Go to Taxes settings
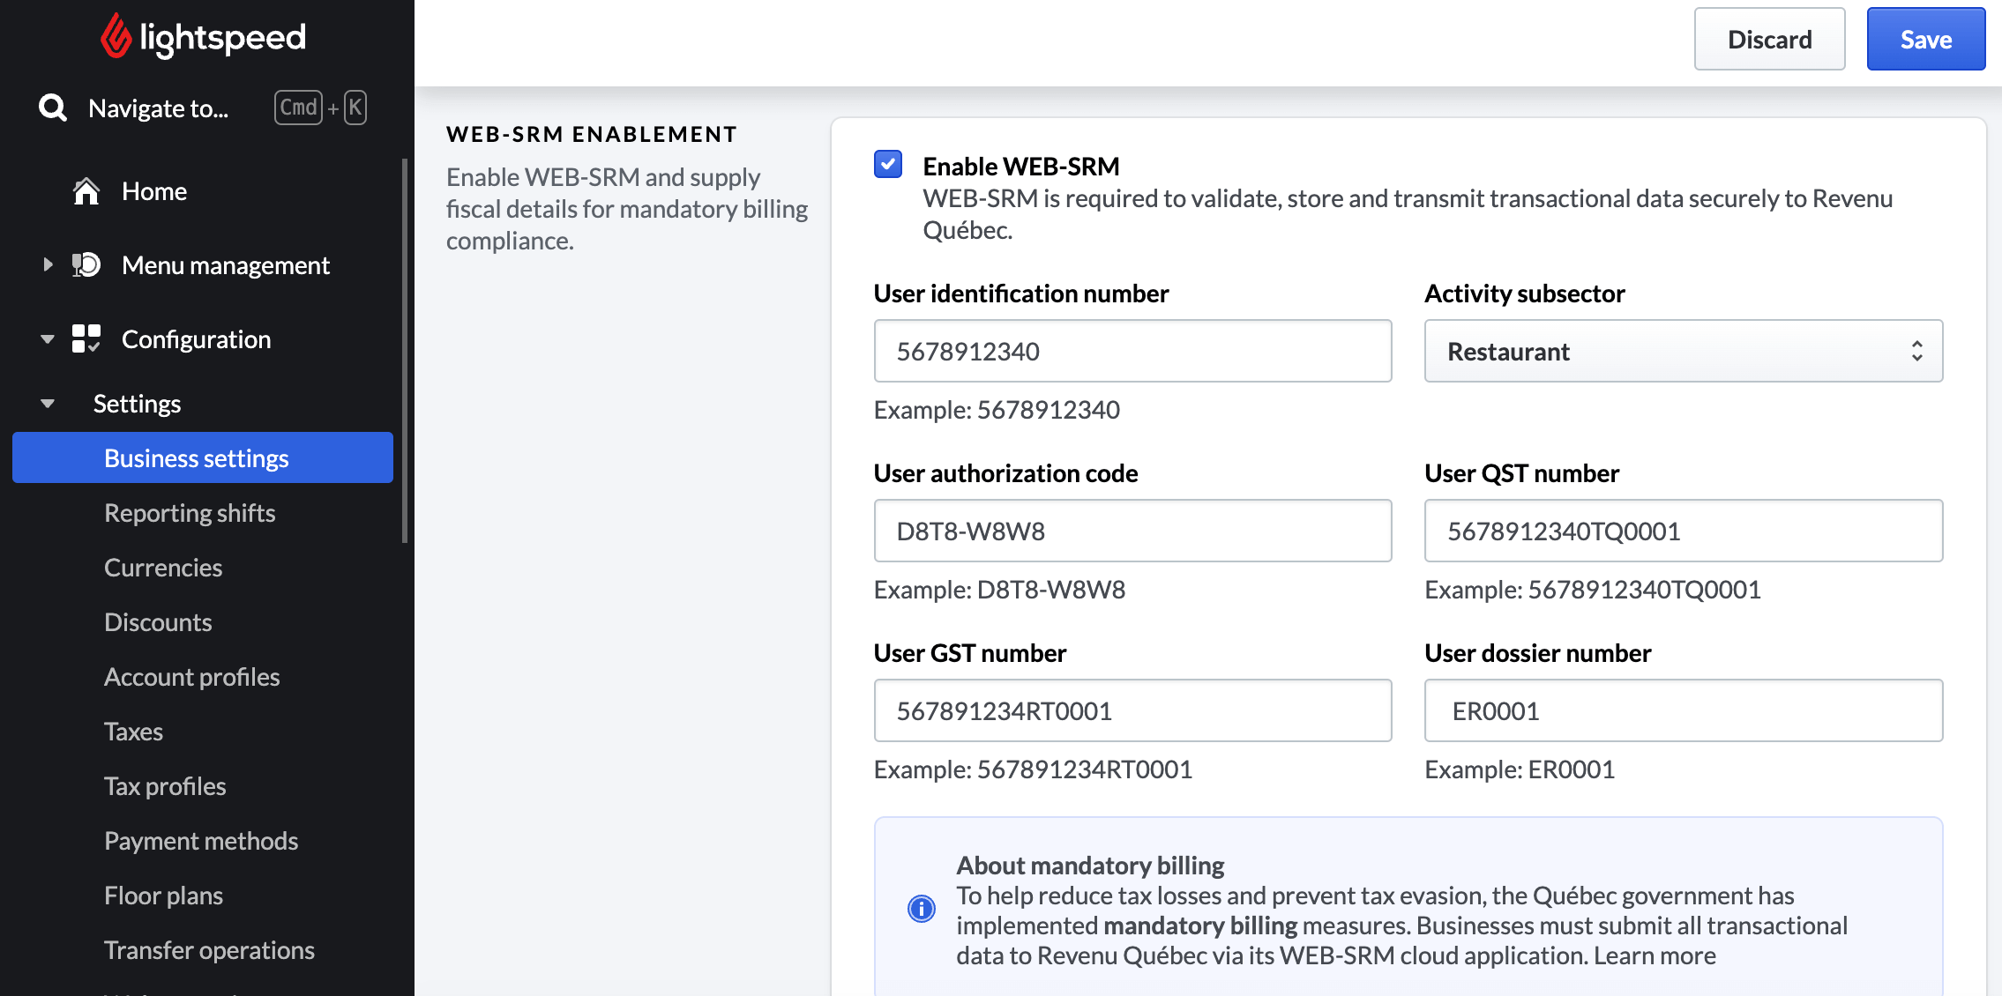2002x996 pixels. tap(133, 732)
